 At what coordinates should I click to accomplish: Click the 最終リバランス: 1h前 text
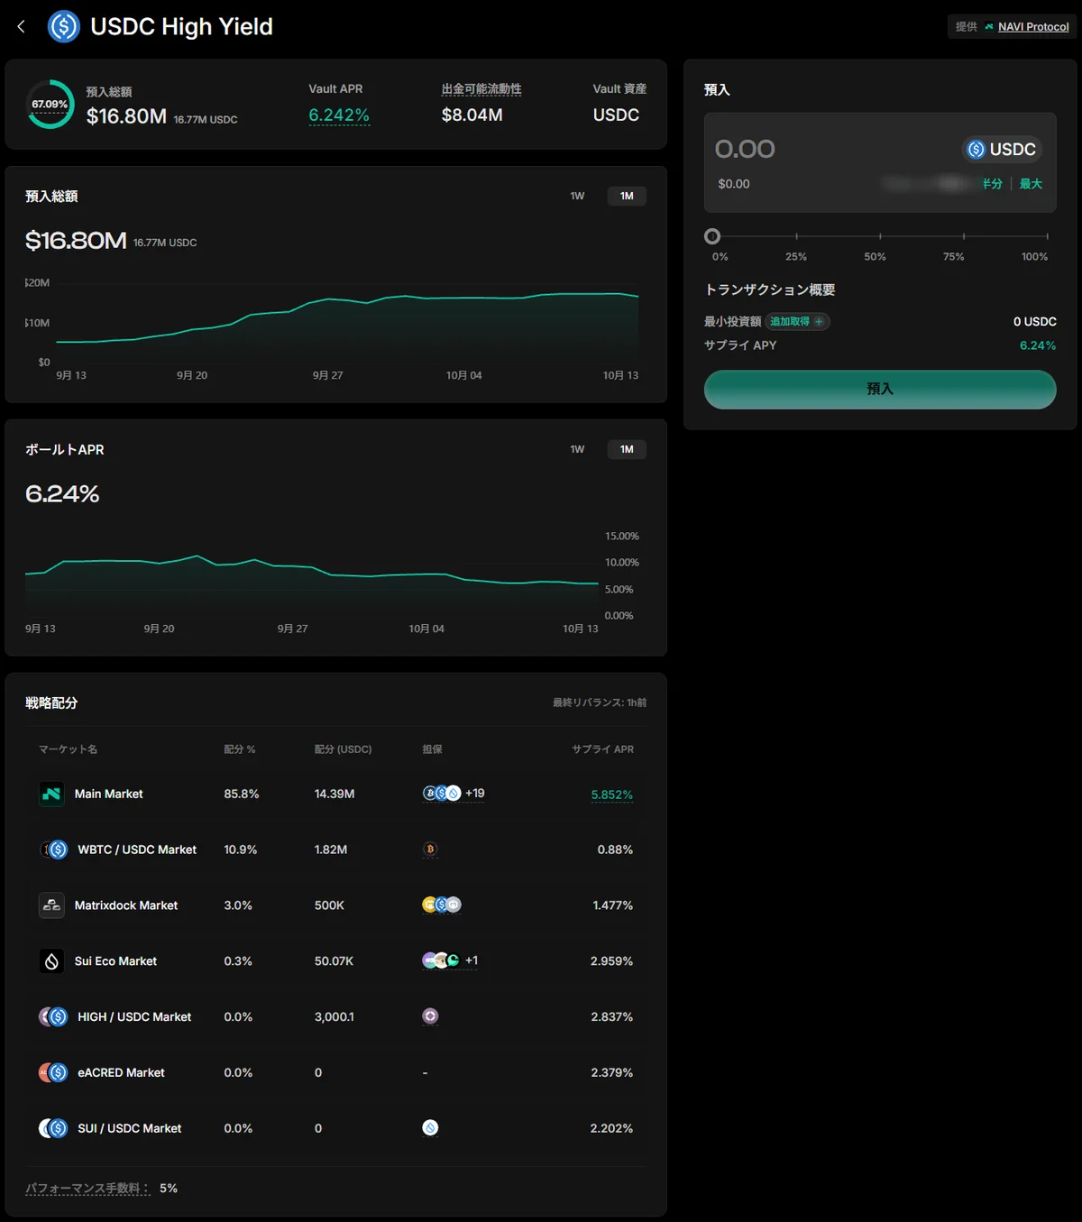(x=600, y=703)
